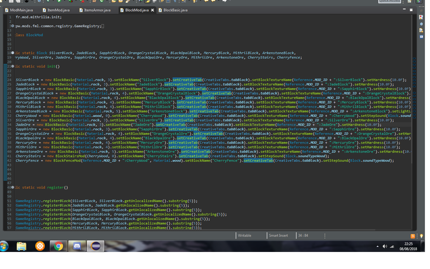430x269 pixels.
Task: Collapse the Block field declaration at line 18
Action: pyautogui.click(x=12, y=53)
